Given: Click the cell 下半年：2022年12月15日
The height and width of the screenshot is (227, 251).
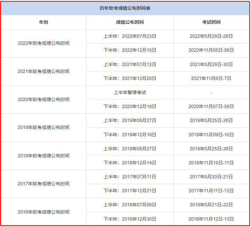Looking at the screenshot, I should click(130, 50).
